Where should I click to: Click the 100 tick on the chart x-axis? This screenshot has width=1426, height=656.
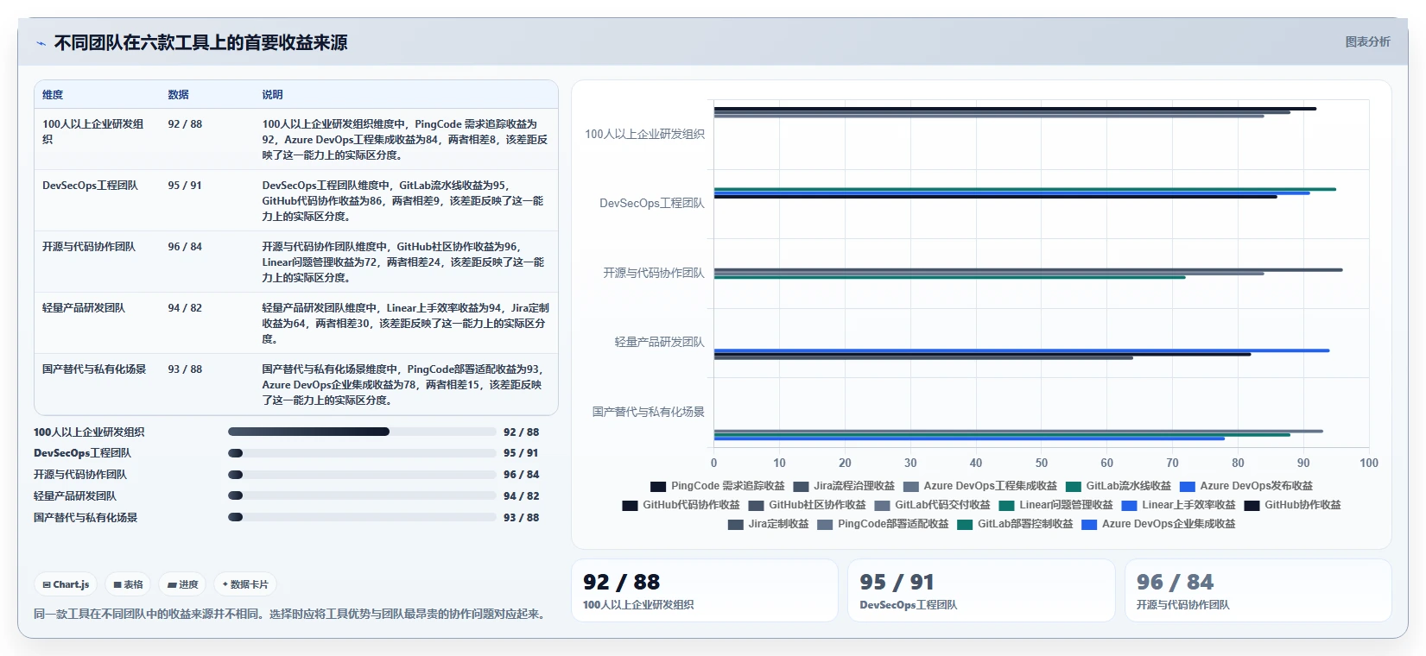point(1369,464)
